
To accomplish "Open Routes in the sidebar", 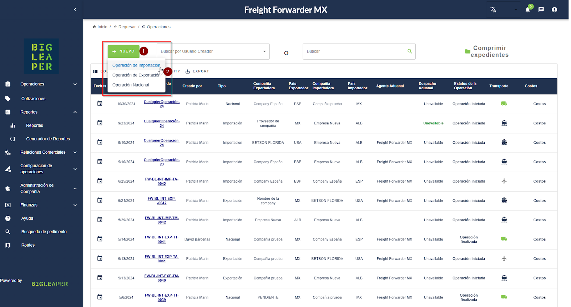I will click(28, 245).
